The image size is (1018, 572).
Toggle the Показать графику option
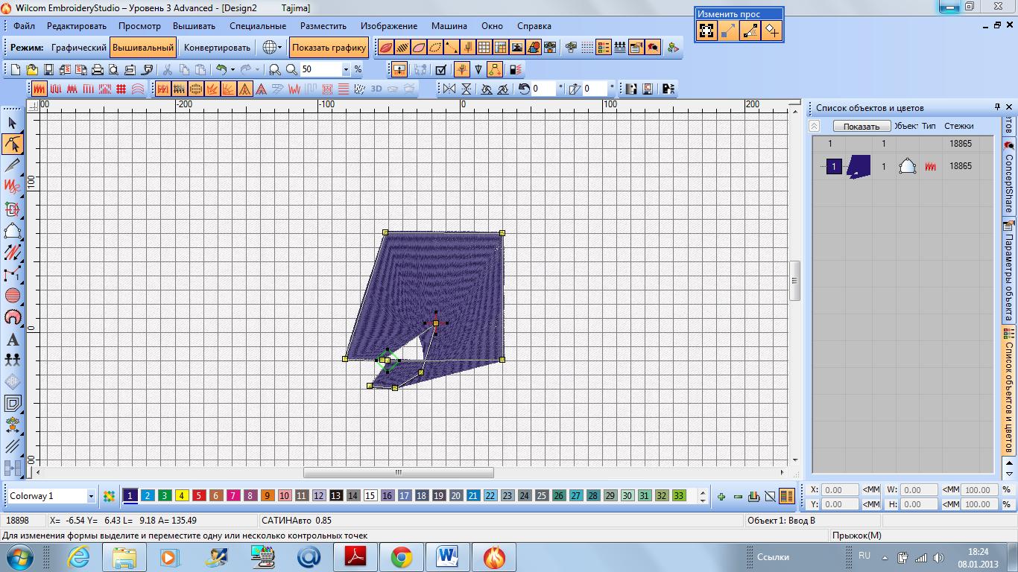coord(328,48)
